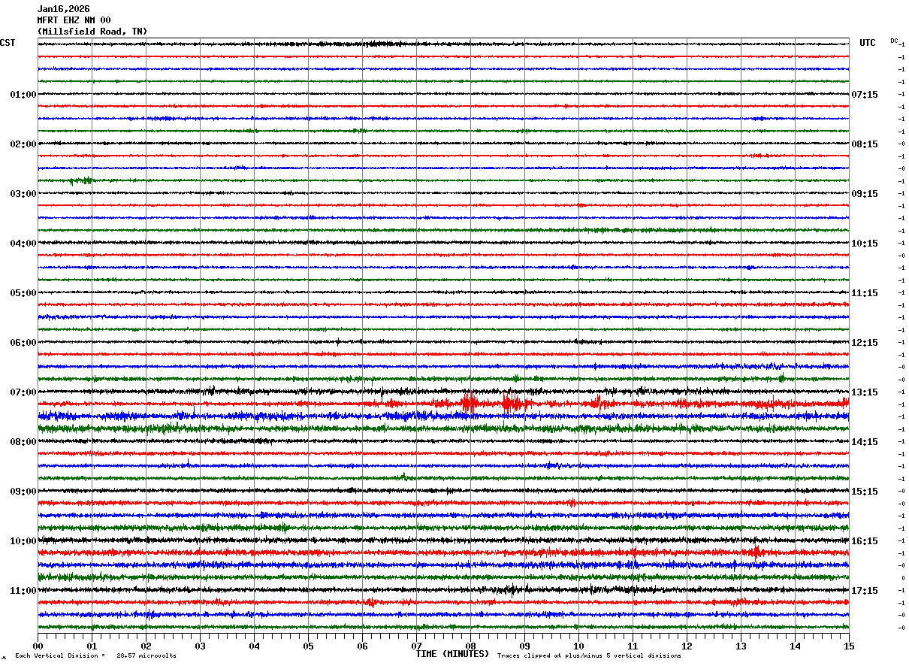The height and width of the screenshot is (666, 909).
Task: Click minute 04 on the time axis
Action: point(254,645)
